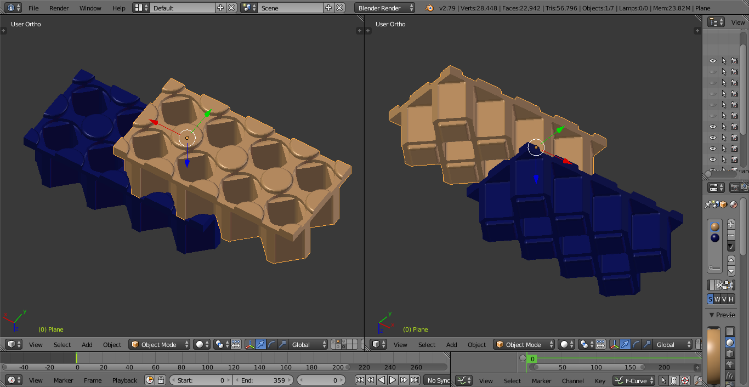This screenshot has width=749, height=387.
Task: Open left viewport shading mode selector
Action: [202, 344]
